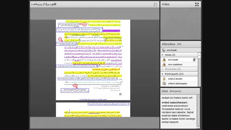Click the (Everyone) chat tab label
Image resolution: width=231 pixels, height=130 pixels.
coord(175,91)
